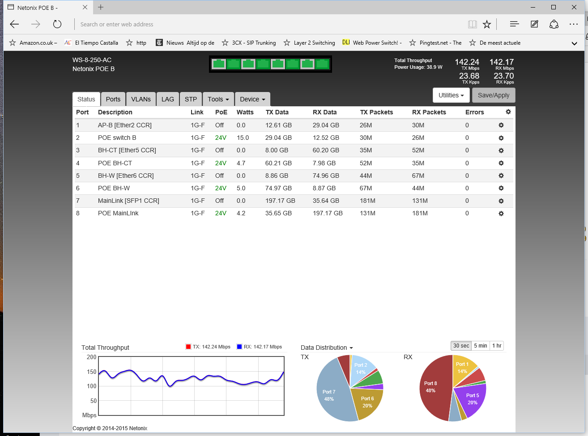Click the Total Throughput line chart

point(191,386)
